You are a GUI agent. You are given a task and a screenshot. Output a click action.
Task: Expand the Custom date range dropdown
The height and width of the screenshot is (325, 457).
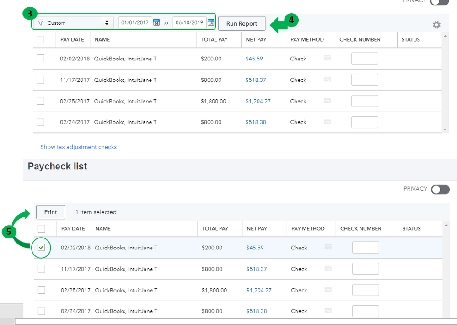point(74,22)
